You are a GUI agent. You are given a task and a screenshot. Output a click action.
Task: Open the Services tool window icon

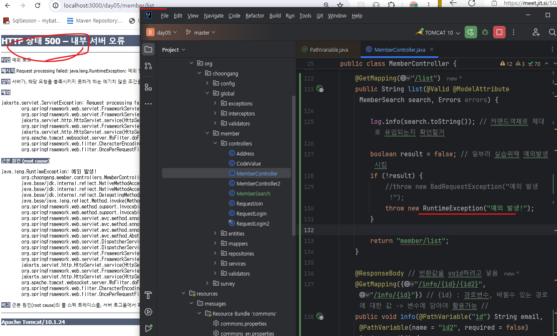pos(148,312)
